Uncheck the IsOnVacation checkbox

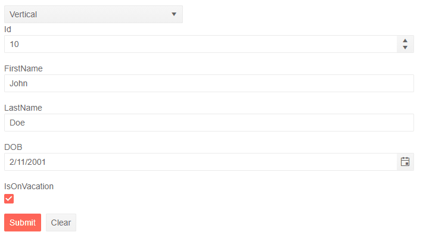[9, 199]
